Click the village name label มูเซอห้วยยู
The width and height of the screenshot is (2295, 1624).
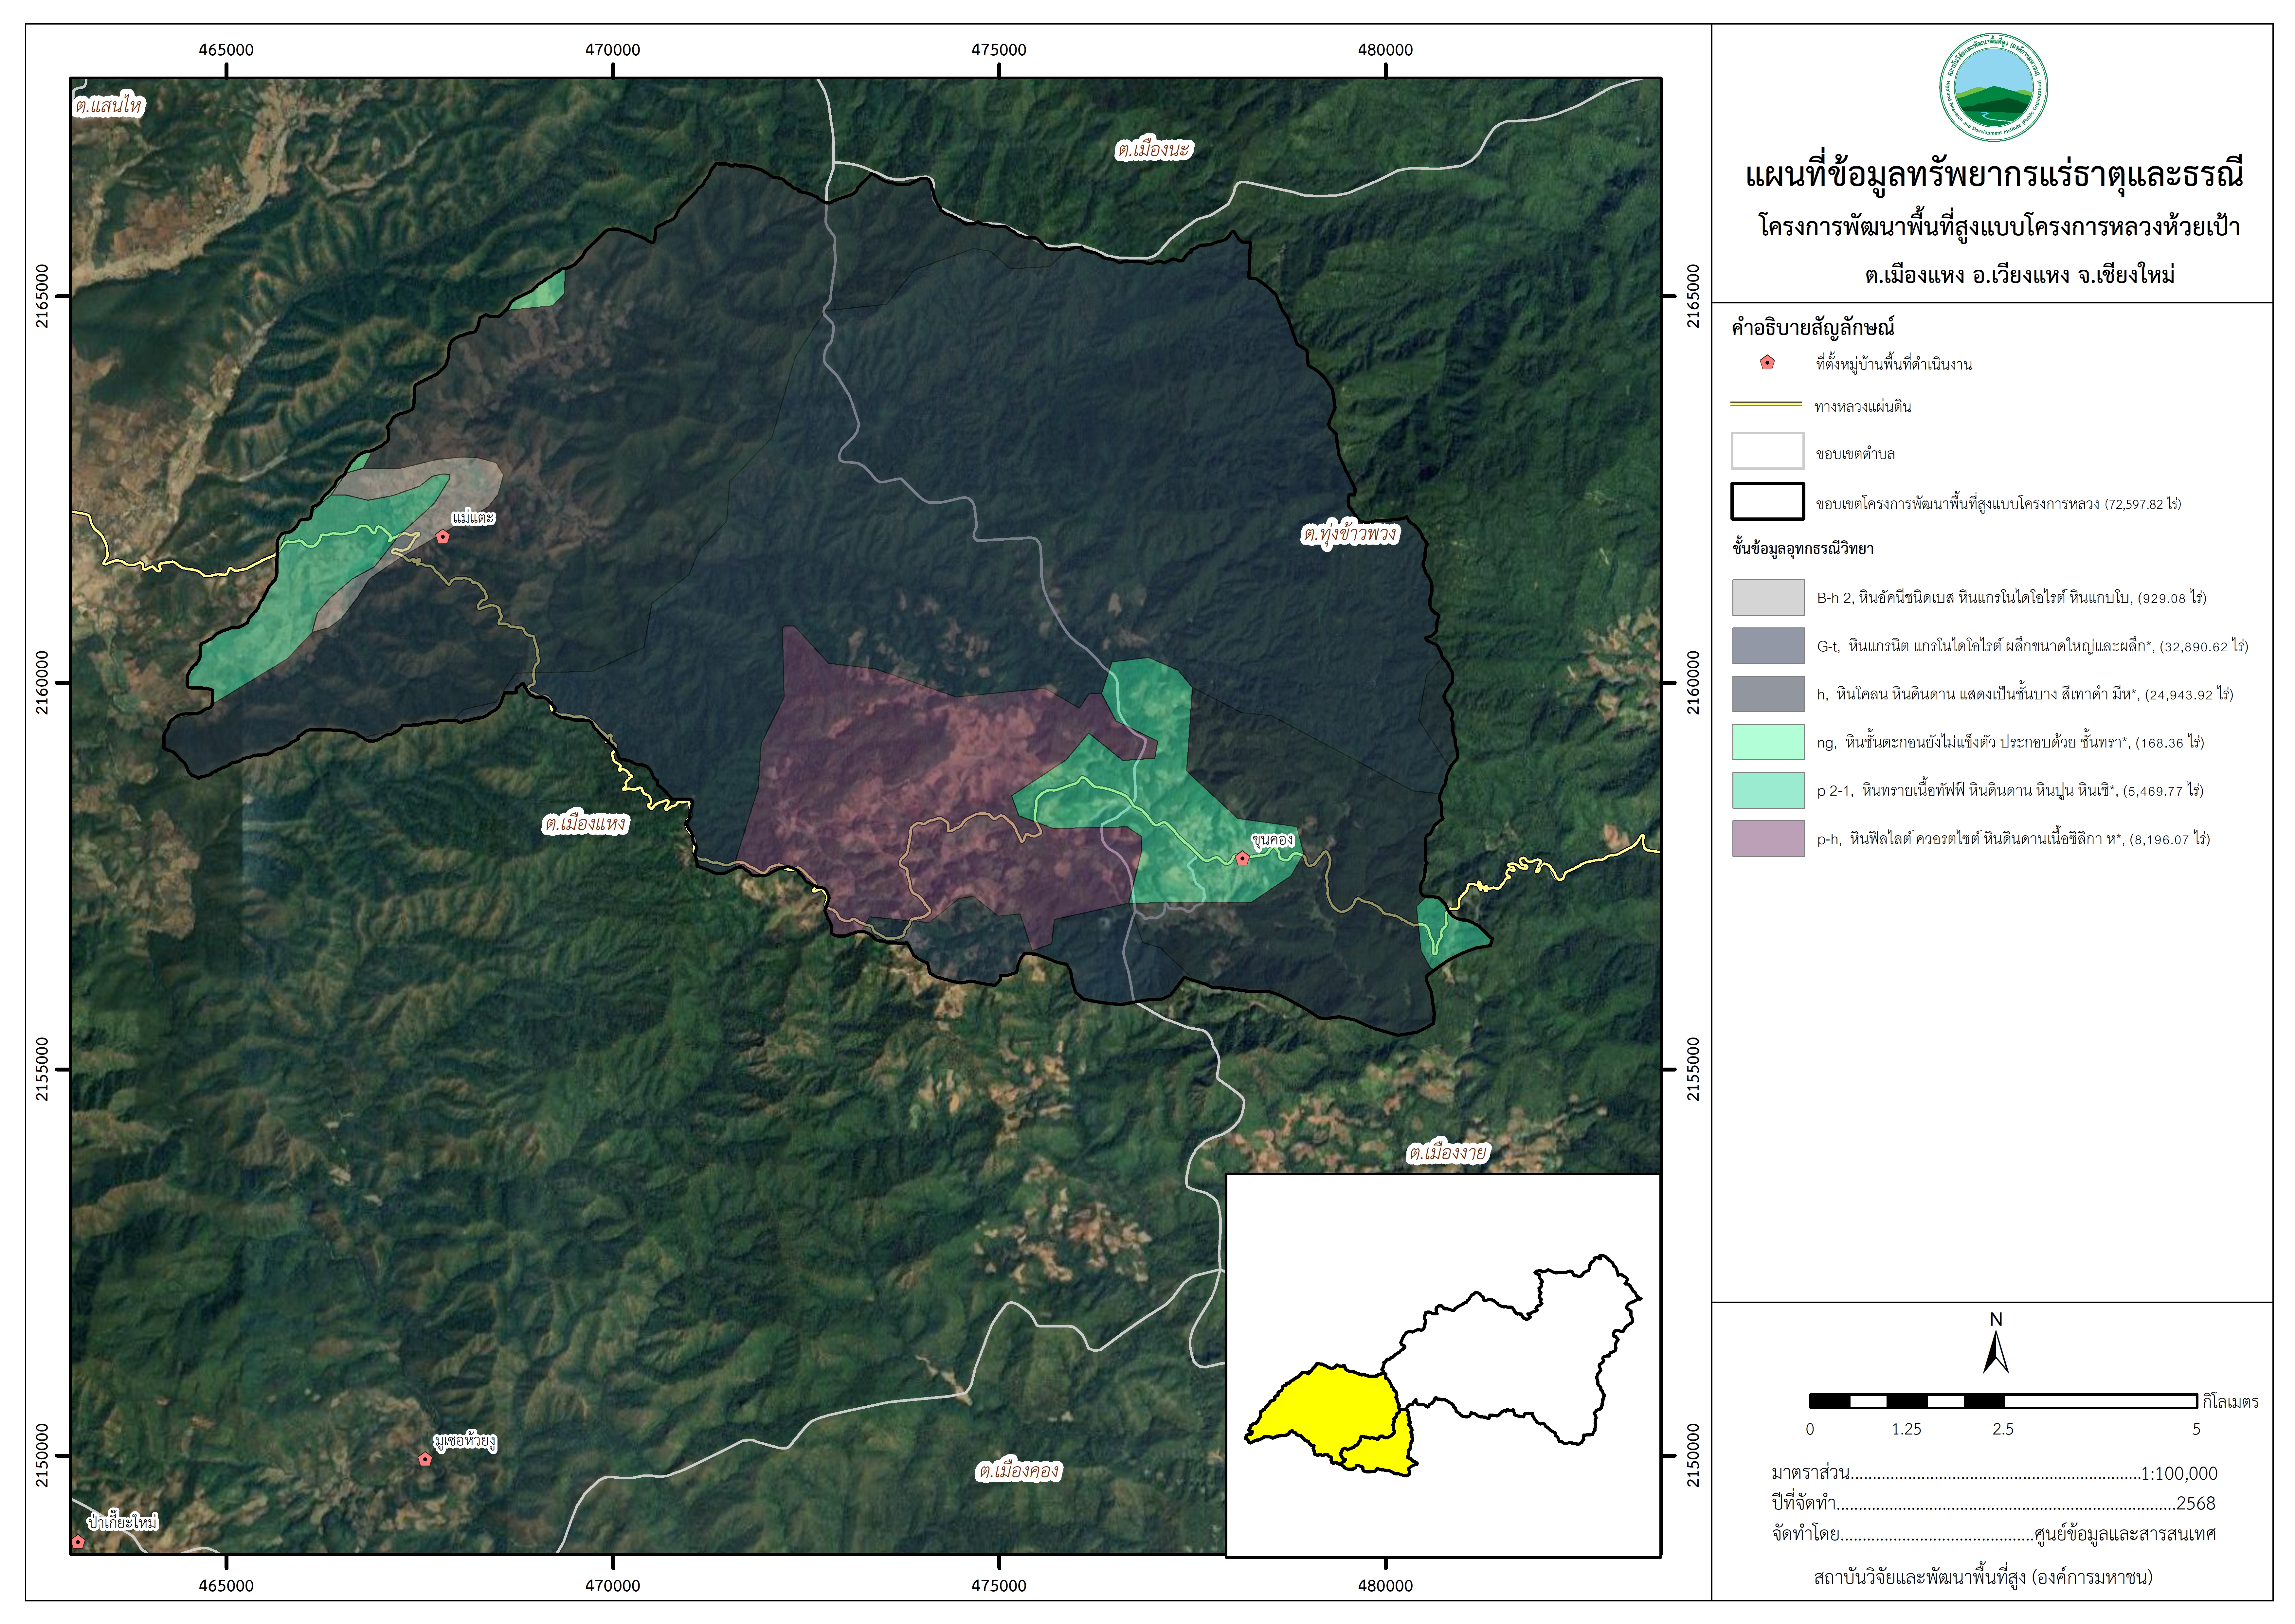tap(465, 1441)
